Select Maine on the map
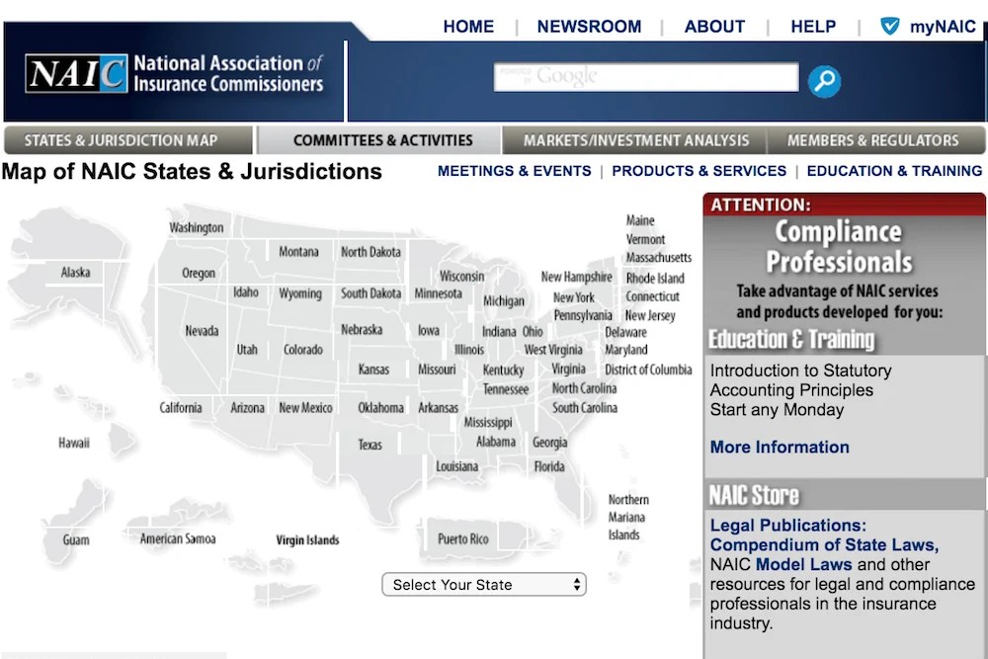988x659 pixels. [x=640, y=220]
